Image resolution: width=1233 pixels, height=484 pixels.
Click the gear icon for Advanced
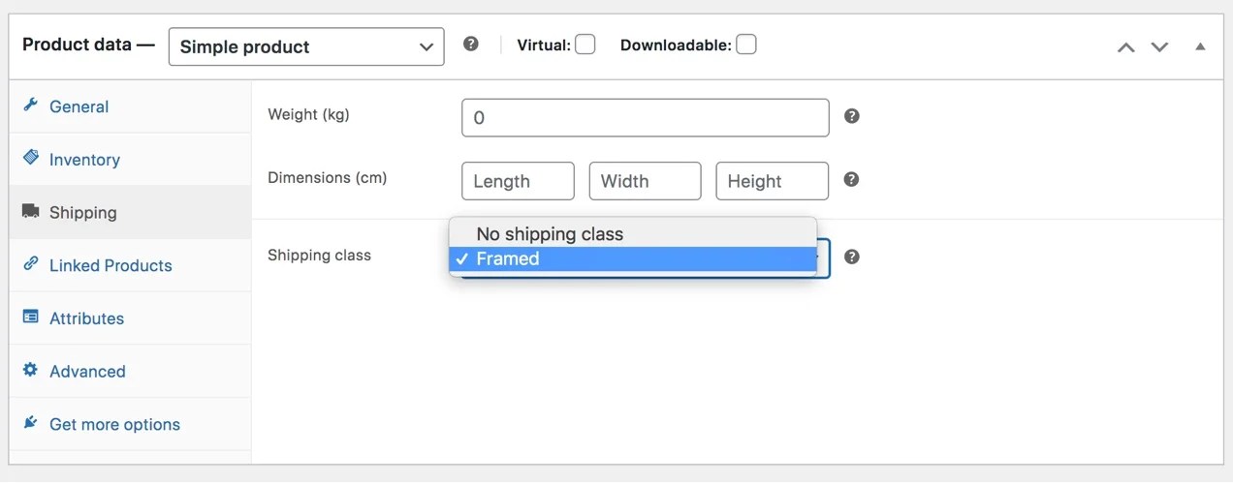[31, 371]
